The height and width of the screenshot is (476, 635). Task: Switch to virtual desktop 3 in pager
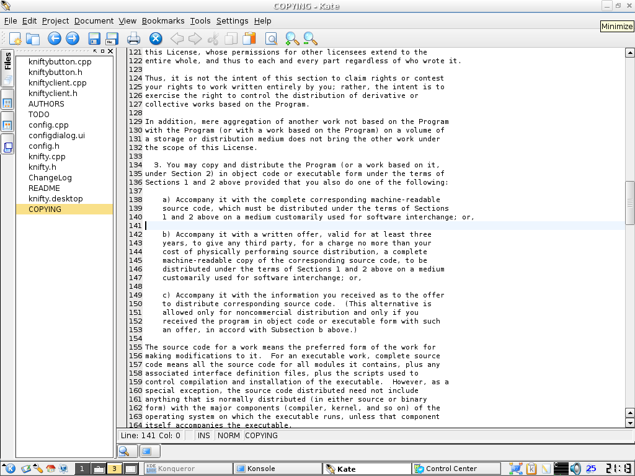(x=114, y=469)
